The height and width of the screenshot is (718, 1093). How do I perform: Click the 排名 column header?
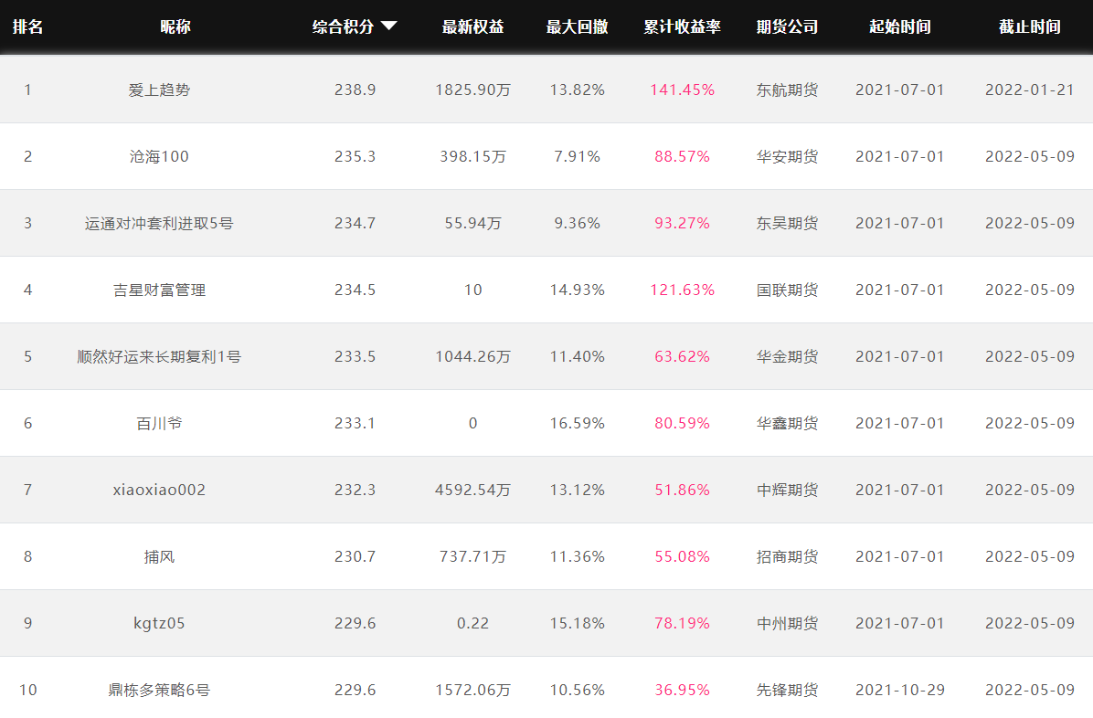coord(28,26)
